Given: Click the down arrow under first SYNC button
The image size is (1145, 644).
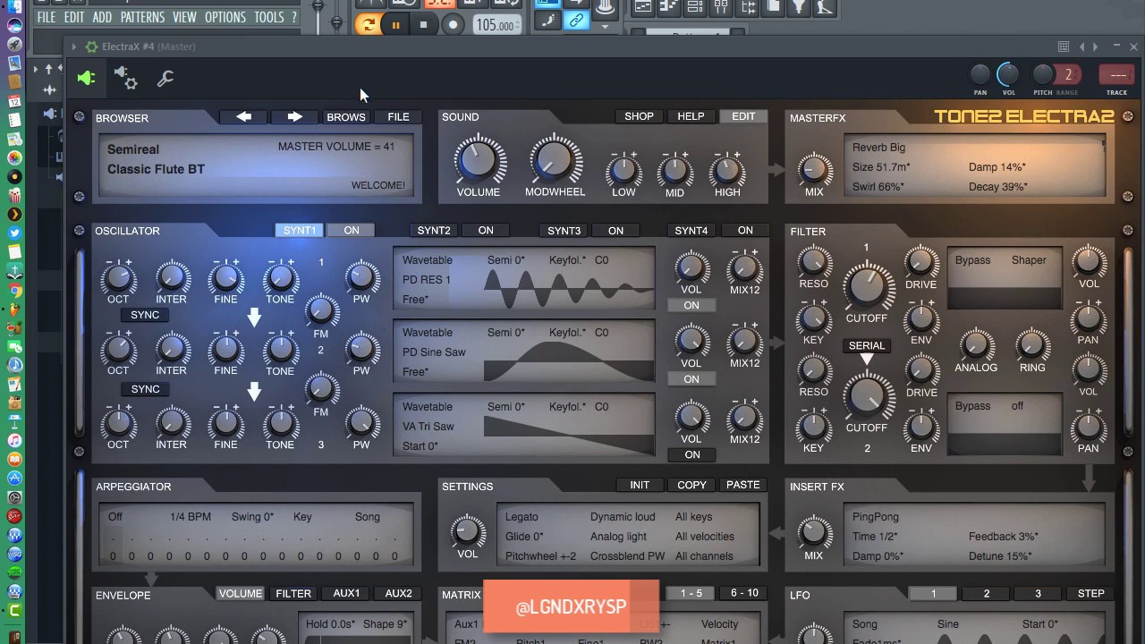Looking at the screenshot, I should [254, 317].
